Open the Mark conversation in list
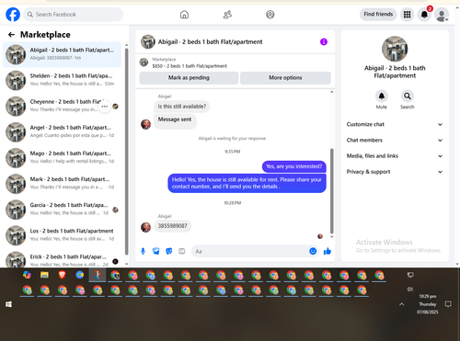460x341 pixels. coord(62,184)
